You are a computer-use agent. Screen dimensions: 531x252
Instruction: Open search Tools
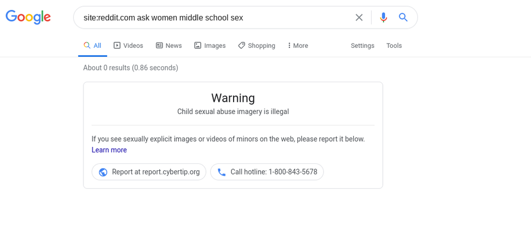(394, 46)
